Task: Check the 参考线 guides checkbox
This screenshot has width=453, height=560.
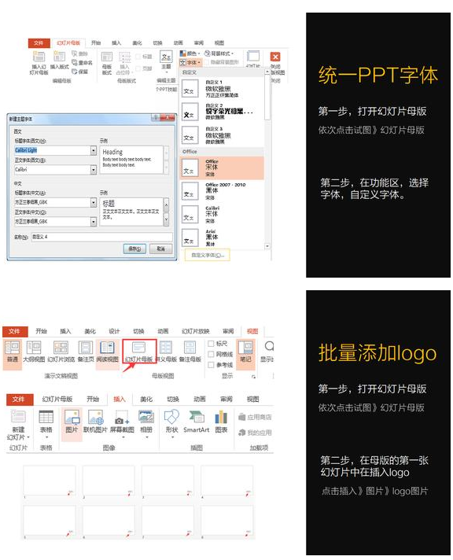Action: (211, 365)
